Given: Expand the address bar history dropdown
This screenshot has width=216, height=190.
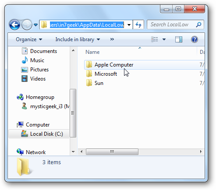Looking at the screenshot, I should (x=129, y=25).
